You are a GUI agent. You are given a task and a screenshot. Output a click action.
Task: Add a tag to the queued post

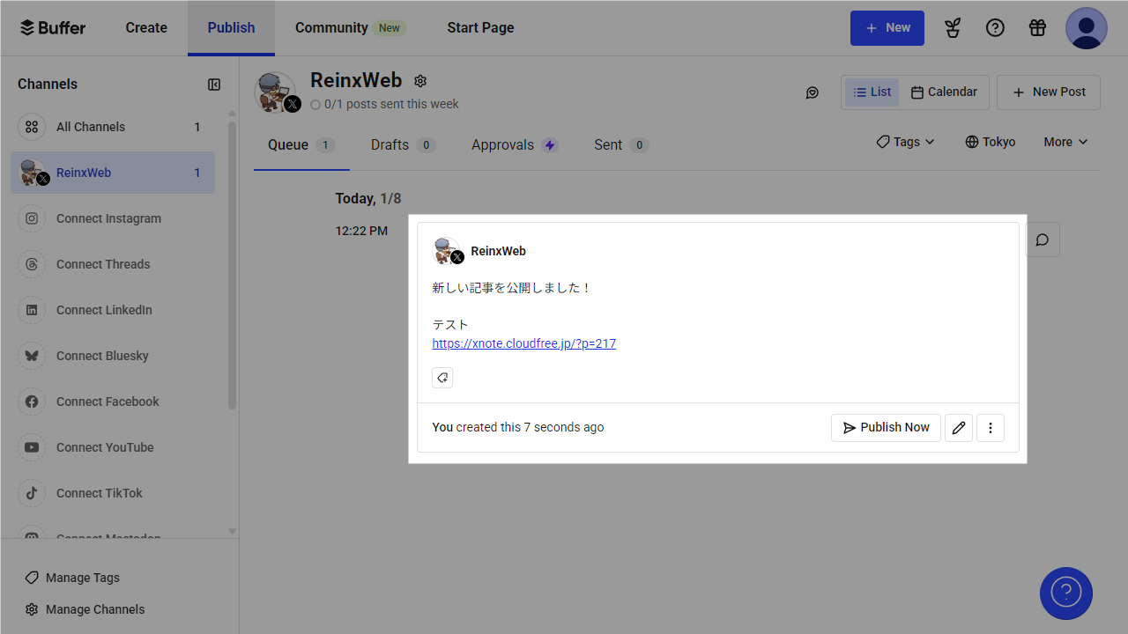[x=442, y=377]
